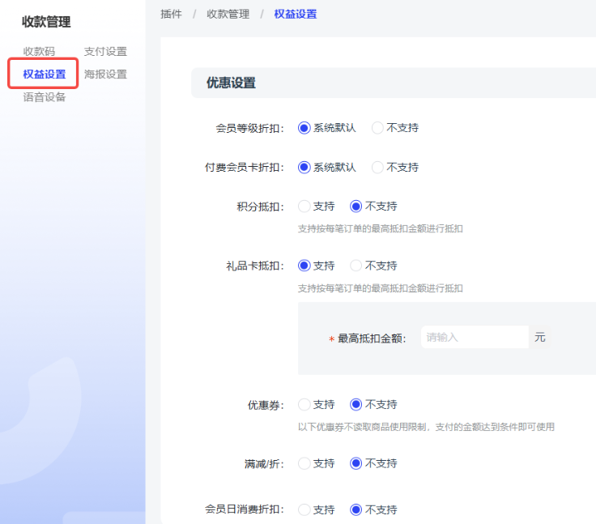Screen dimensions: 596x524
Task: Focus the 最高抵扣金额 input field
Action: click(x=474, y=338)
